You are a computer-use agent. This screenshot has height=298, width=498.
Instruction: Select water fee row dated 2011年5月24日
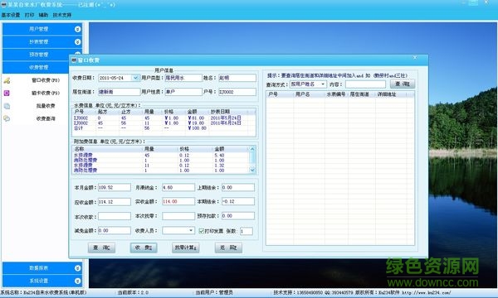click(164, 118)
